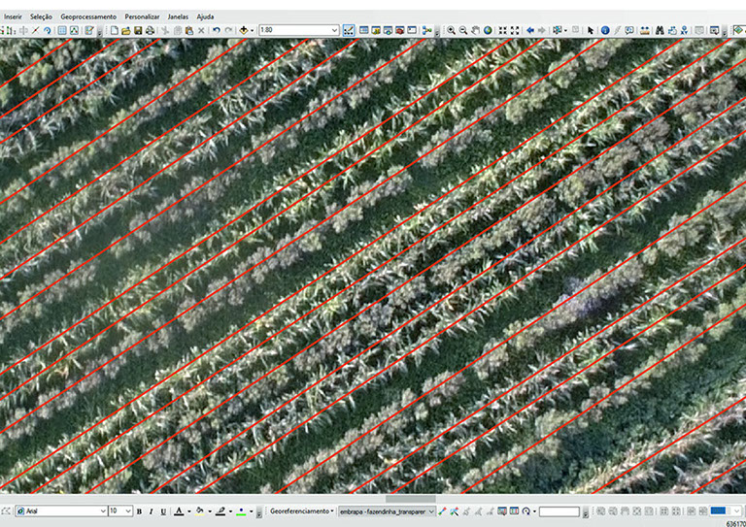Click the blue color swatch in bottom toolbar
746x527 pixels.
[x=719, y=511]
